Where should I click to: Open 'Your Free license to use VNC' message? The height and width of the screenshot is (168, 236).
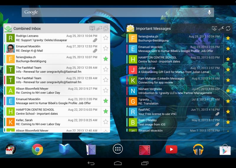(x=158, y=114)
